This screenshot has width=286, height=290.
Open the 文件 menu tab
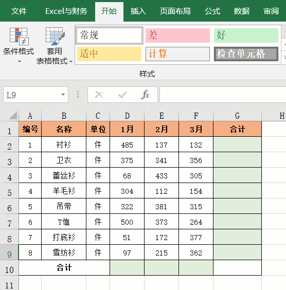[x=19, y=11]
